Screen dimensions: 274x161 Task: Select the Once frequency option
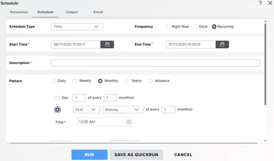tap(195, 27)
